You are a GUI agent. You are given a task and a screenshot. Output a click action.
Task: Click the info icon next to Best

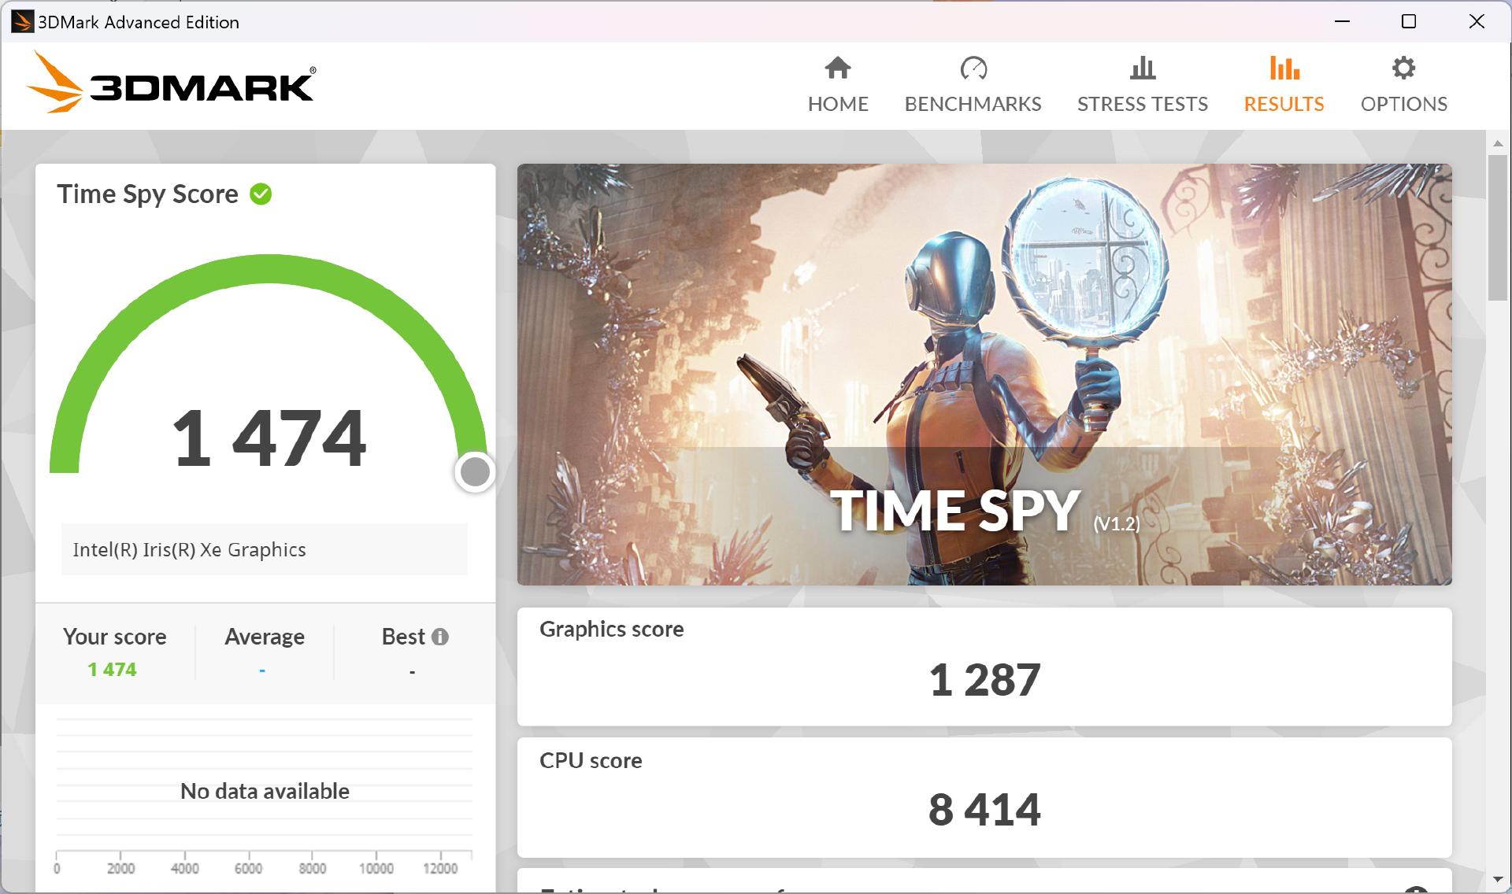click(x=440, y=637)
